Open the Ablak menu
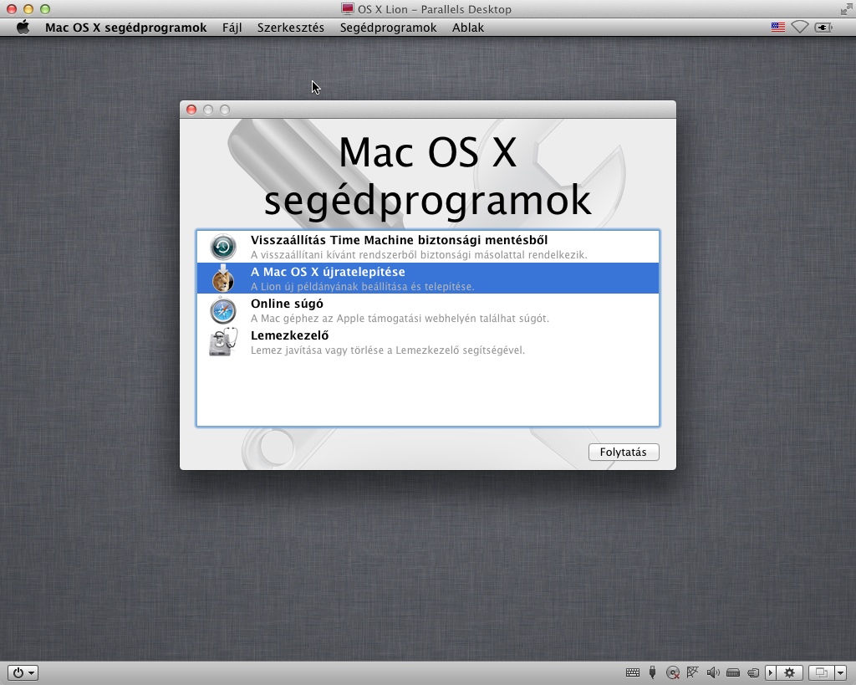856x685 pixels. pos(468,28)
